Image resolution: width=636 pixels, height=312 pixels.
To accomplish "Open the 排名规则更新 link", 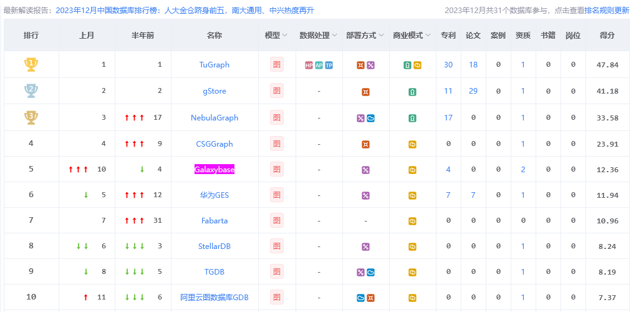I will coord(607,11).
